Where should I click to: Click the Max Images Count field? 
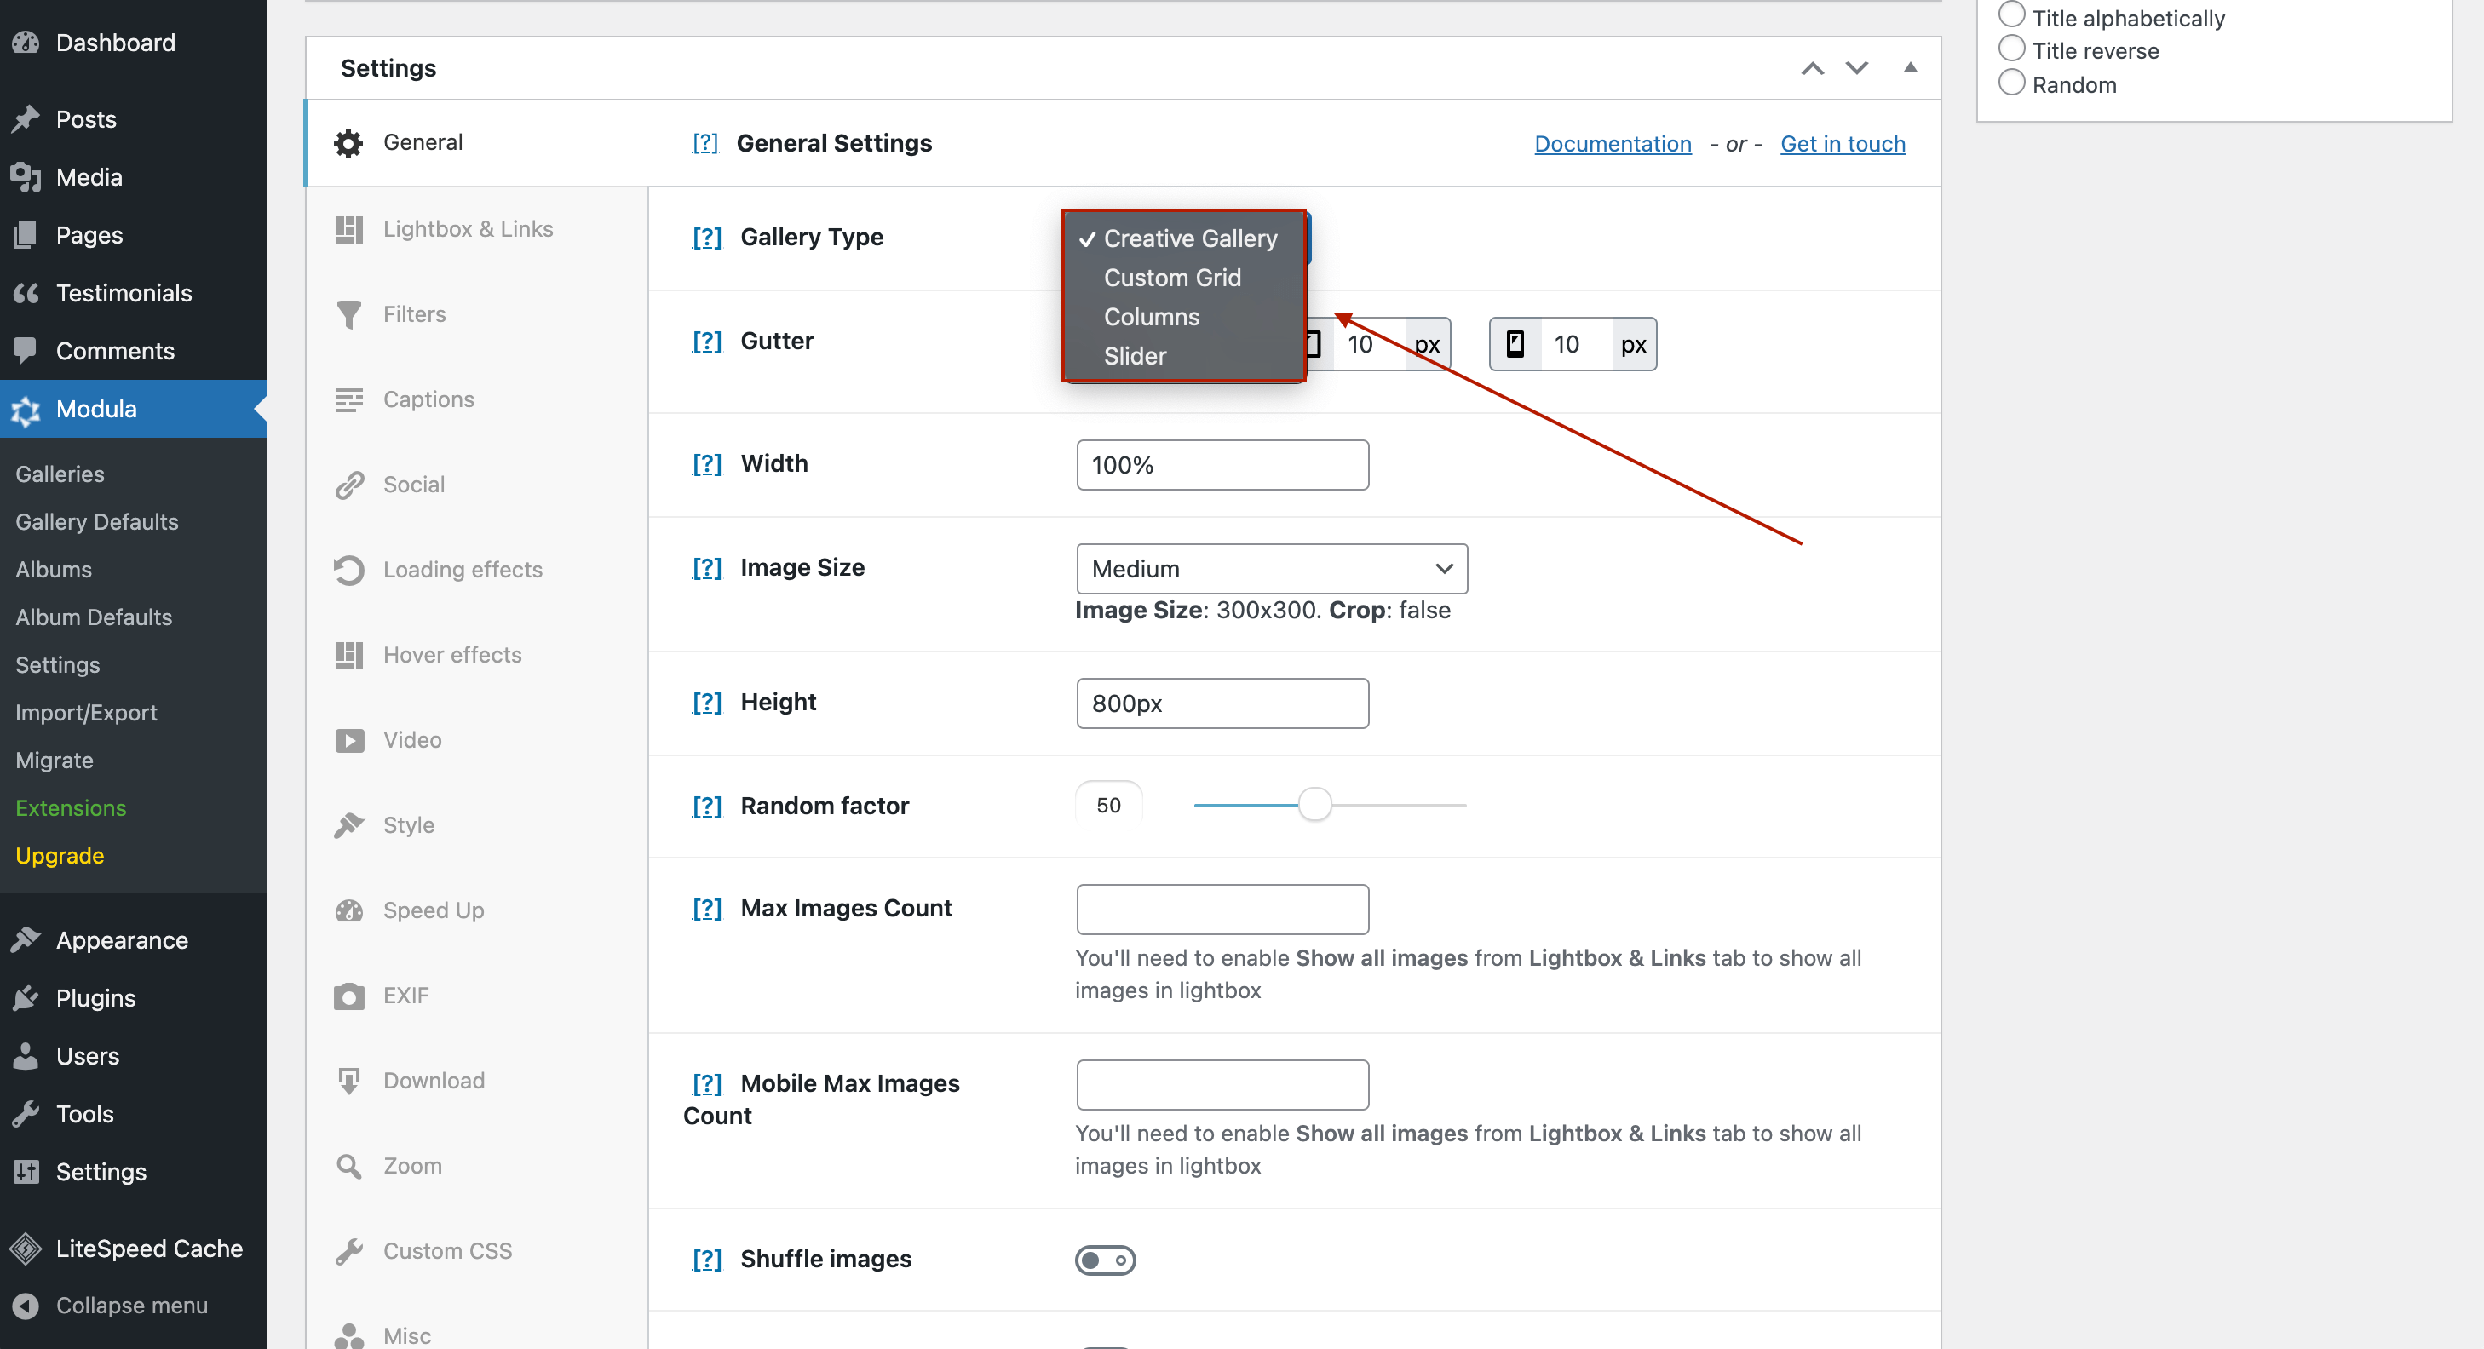(x=1222, y=910)
